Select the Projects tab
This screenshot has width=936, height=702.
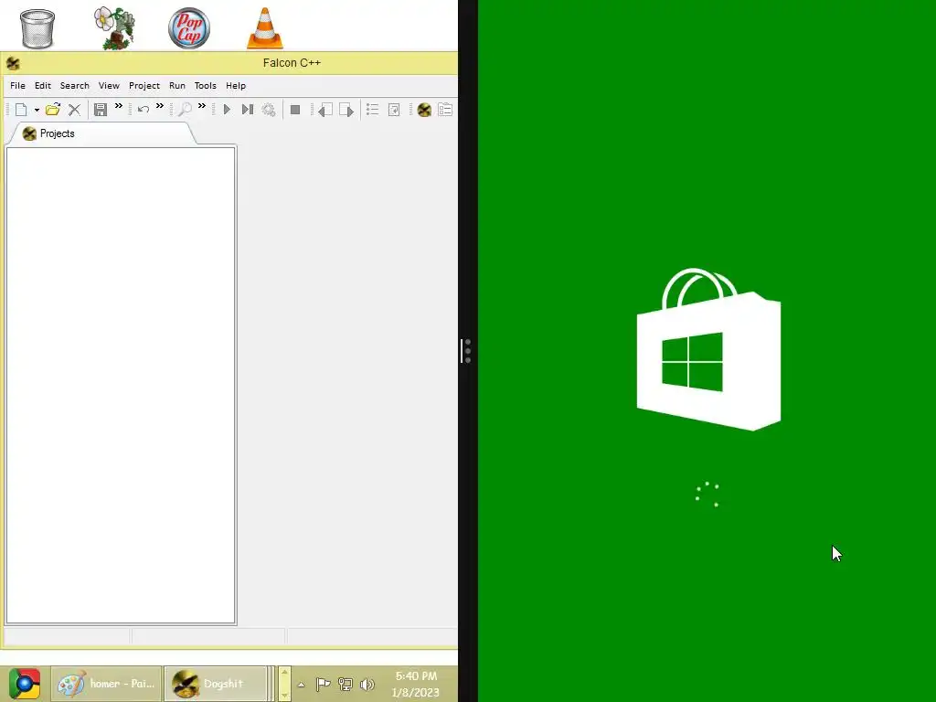pos(101,133)
